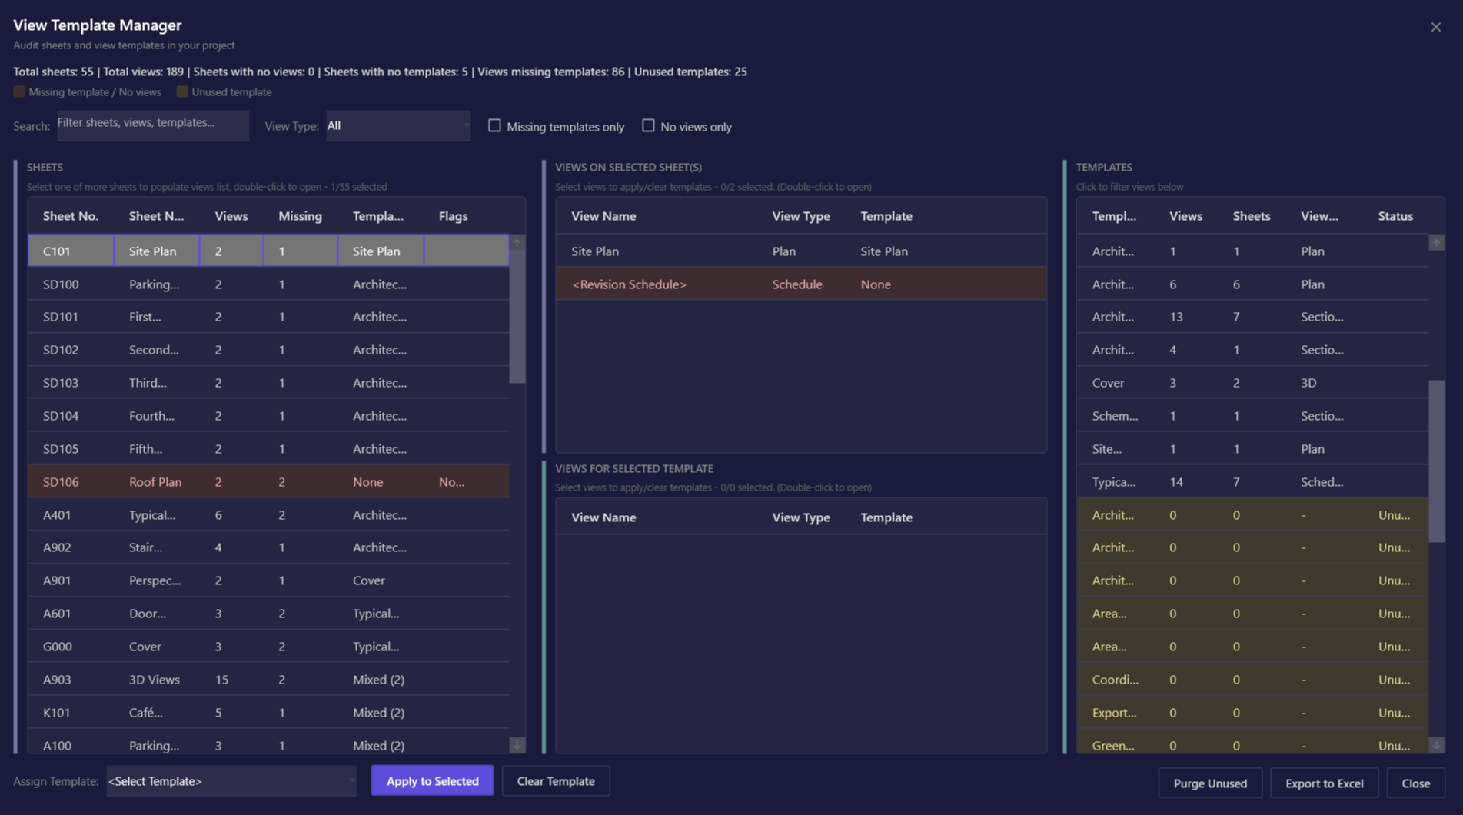The width and height of the screenshot is (1463, 815).
Task: Click Export to Excel
Action: coord(1324,783)
